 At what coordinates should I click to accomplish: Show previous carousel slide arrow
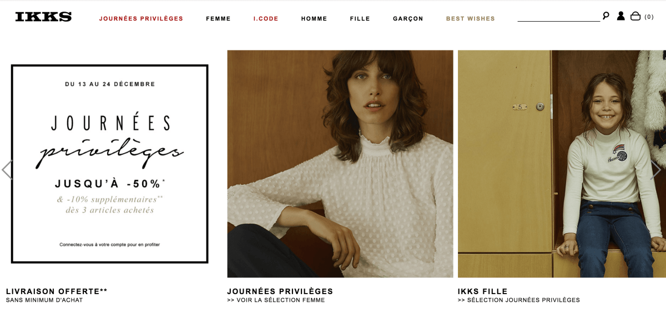tap(7, 170)
